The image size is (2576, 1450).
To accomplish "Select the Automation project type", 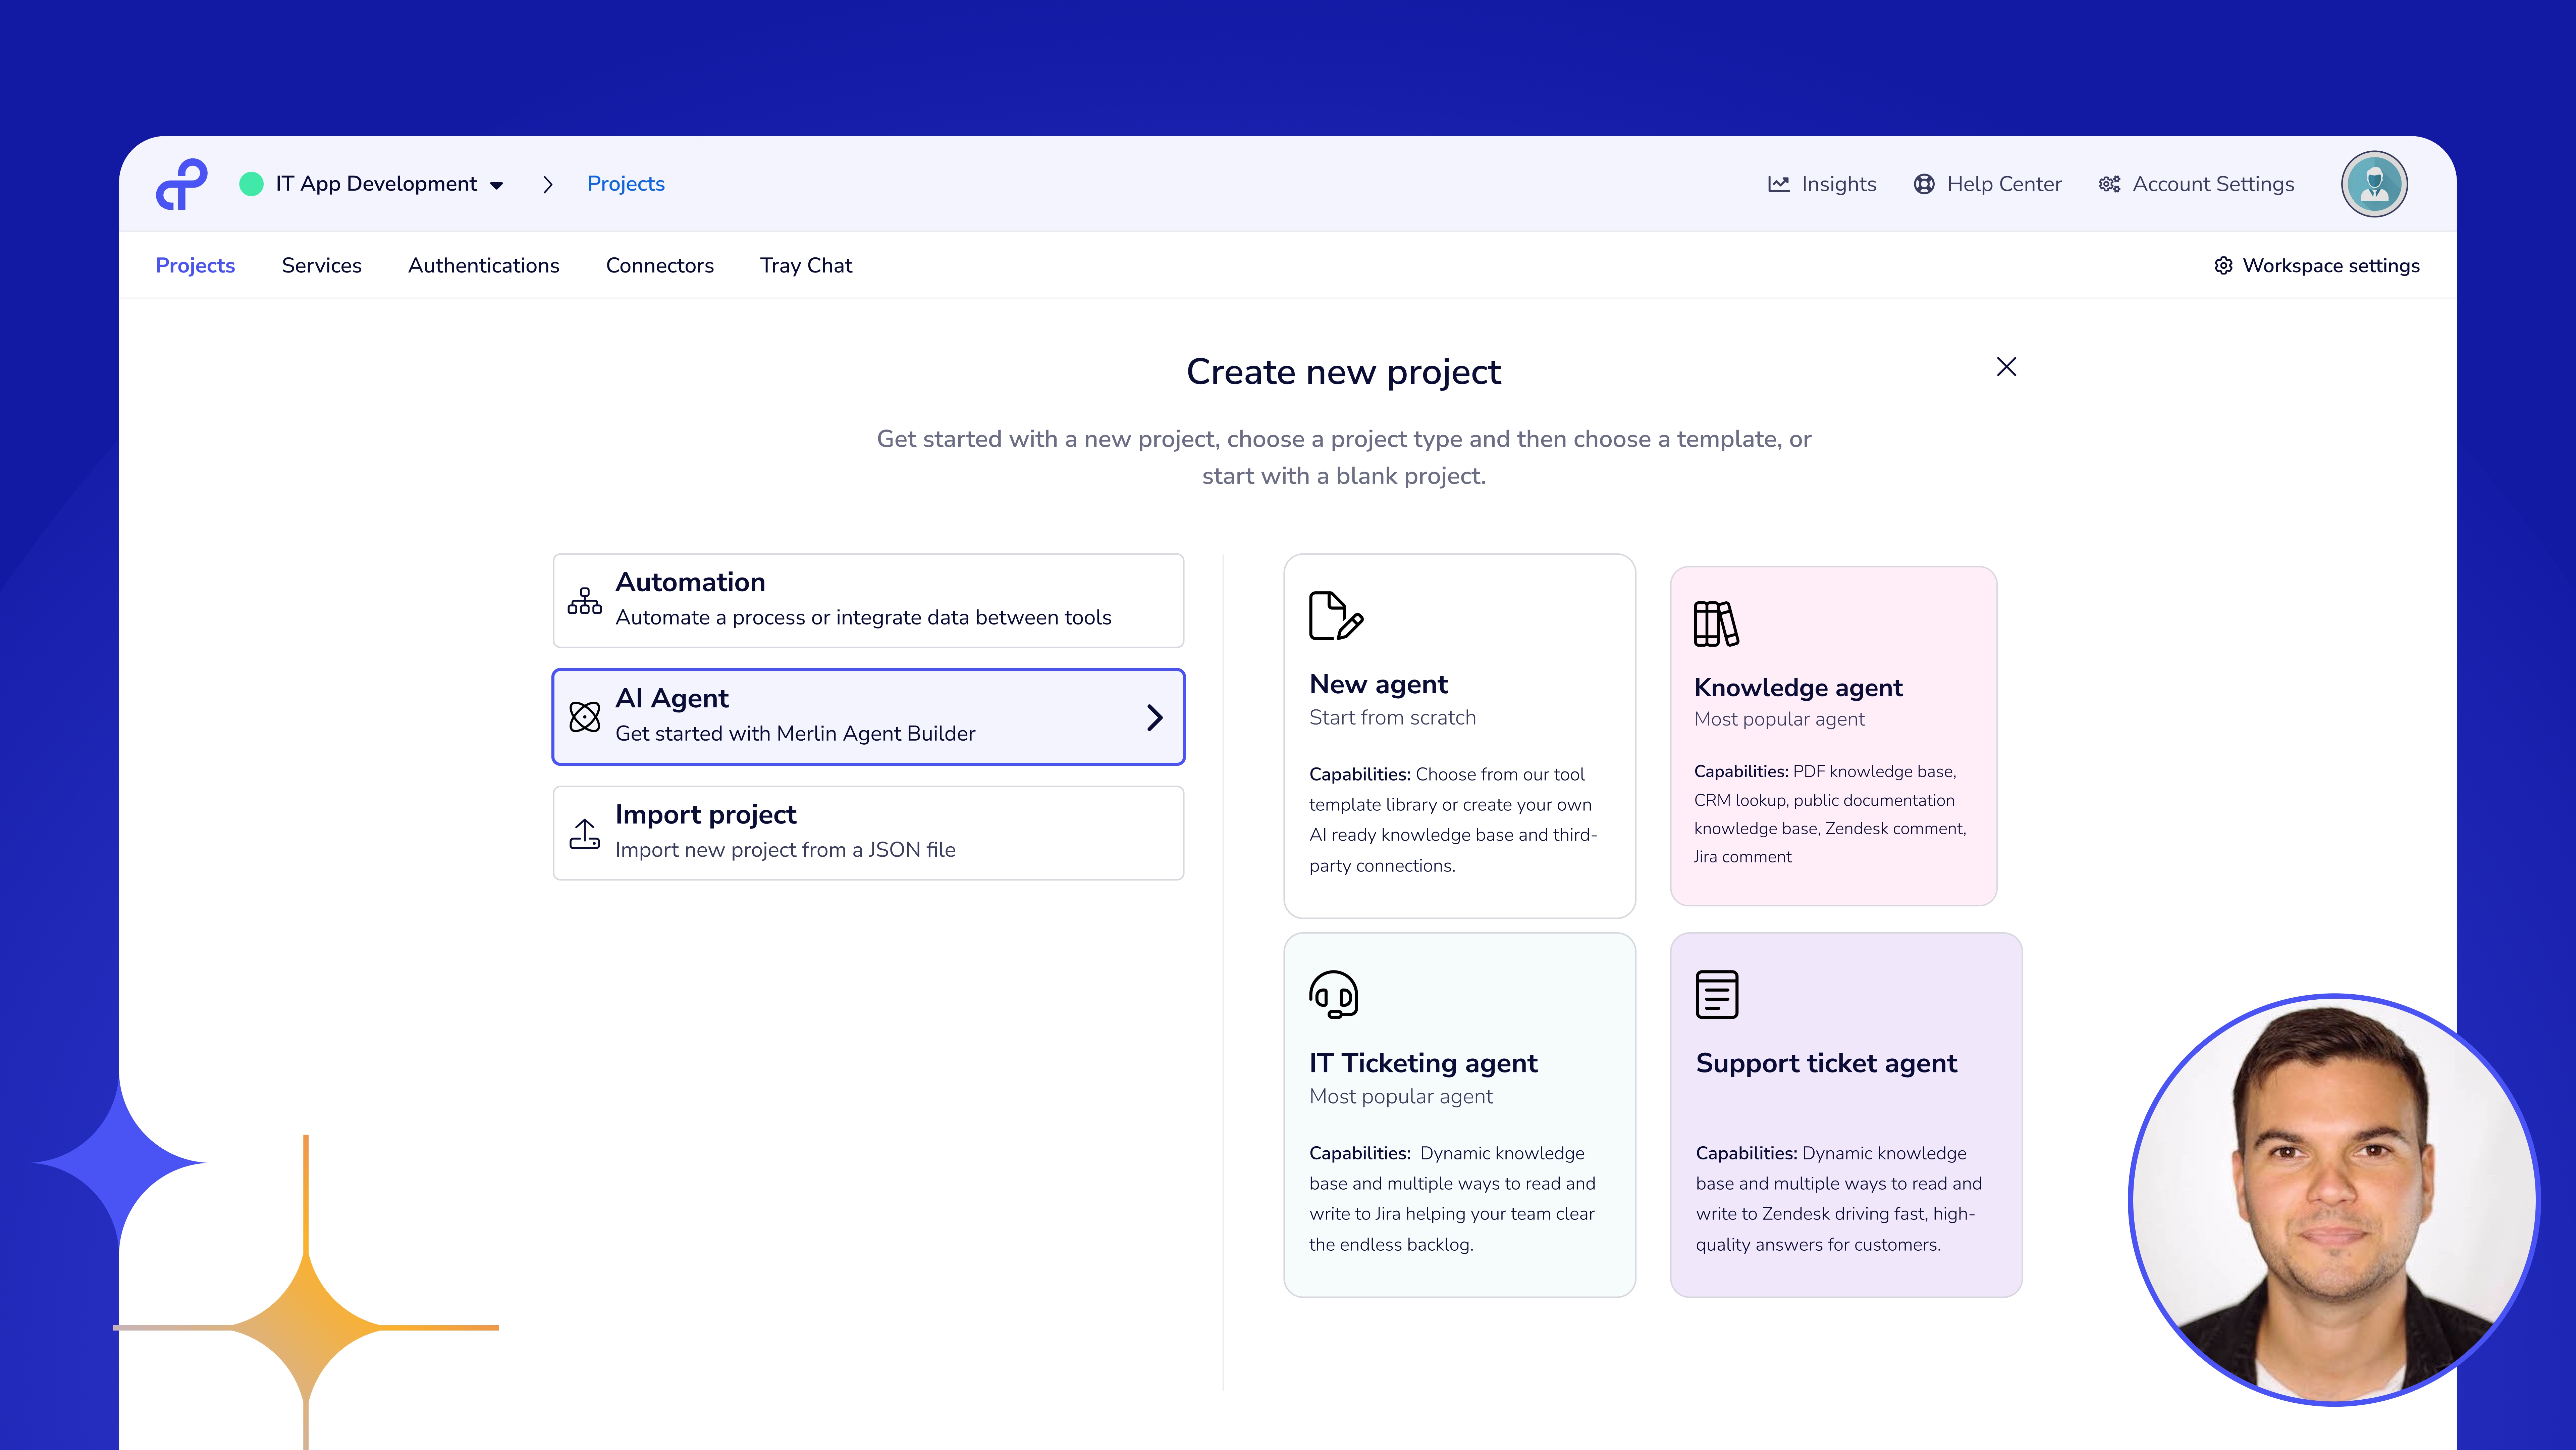I will click(868, 600).
